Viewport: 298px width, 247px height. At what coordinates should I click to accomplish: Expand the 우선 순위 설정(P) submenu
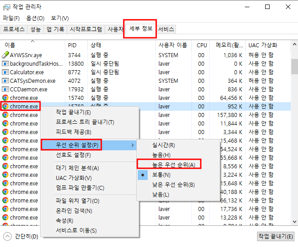point(89,145)
